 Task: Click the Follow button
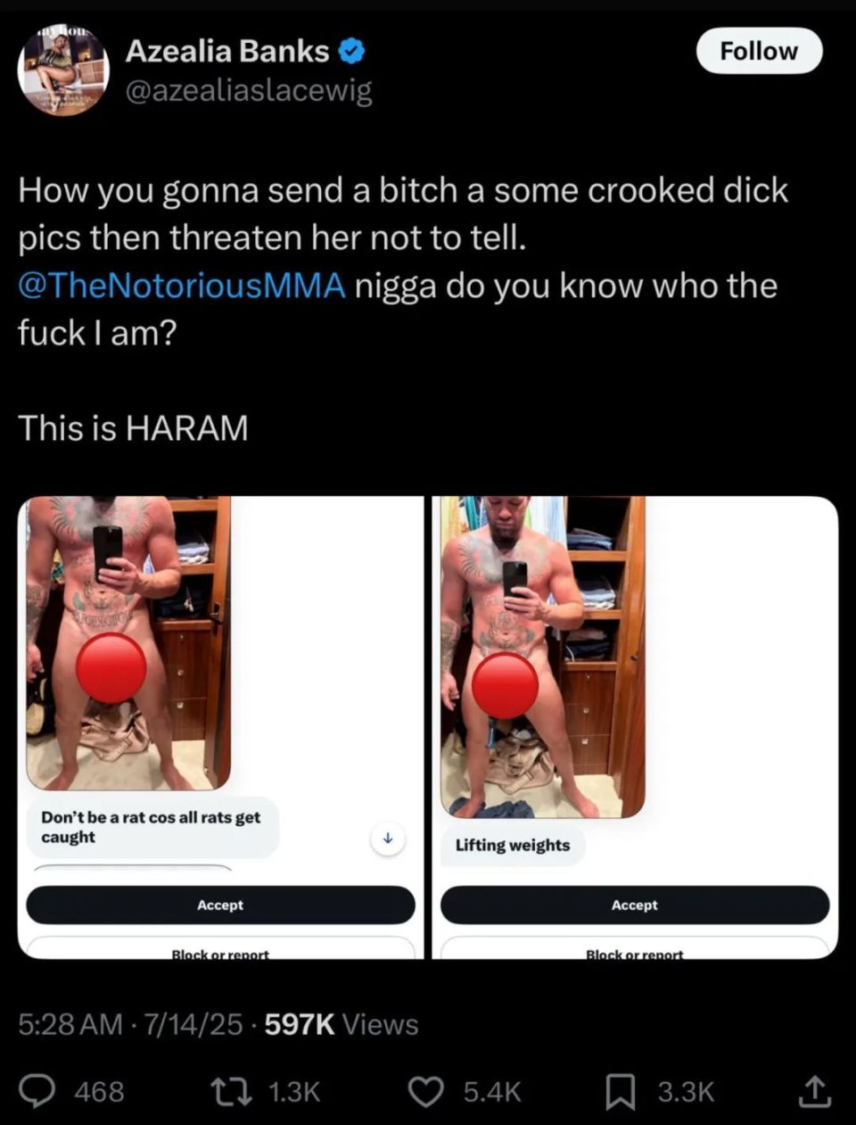coord(759,51)
